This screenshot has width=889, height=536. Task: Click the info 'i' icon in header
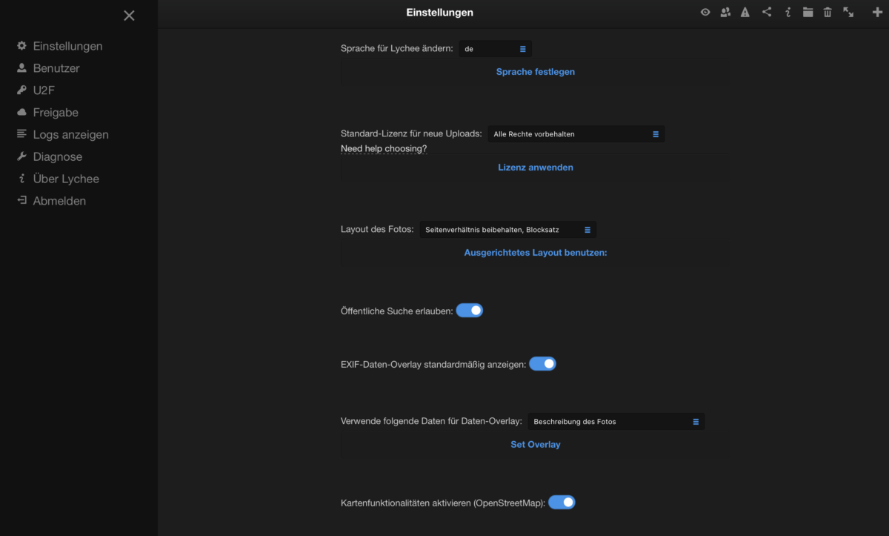(x=788, y=12)
